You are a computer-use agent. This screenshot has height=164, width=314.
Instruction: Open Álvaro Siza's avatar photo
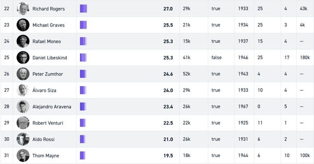(23, 90)
